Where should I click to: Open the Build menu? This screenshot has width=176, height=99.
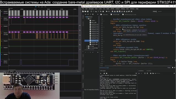click(108, 9)
